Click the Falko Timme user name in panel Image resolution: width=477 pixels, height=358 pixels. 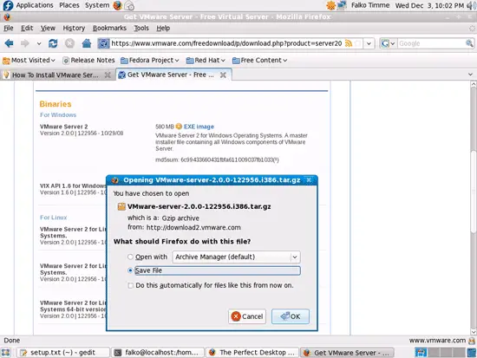pos(370,5)
